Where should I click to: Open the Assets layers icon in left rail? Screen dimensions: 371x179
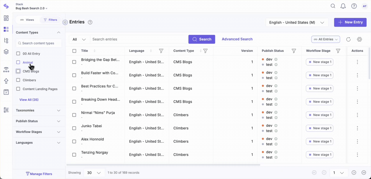click(6, 52)
